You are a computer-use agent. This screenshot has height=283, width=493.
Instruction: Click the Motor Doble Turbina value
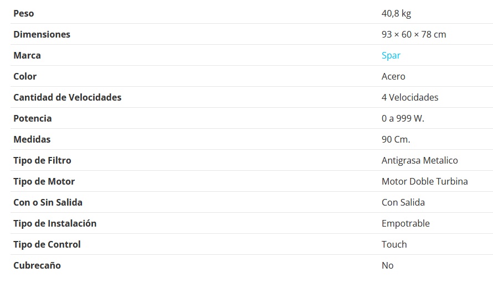(425, 181)
